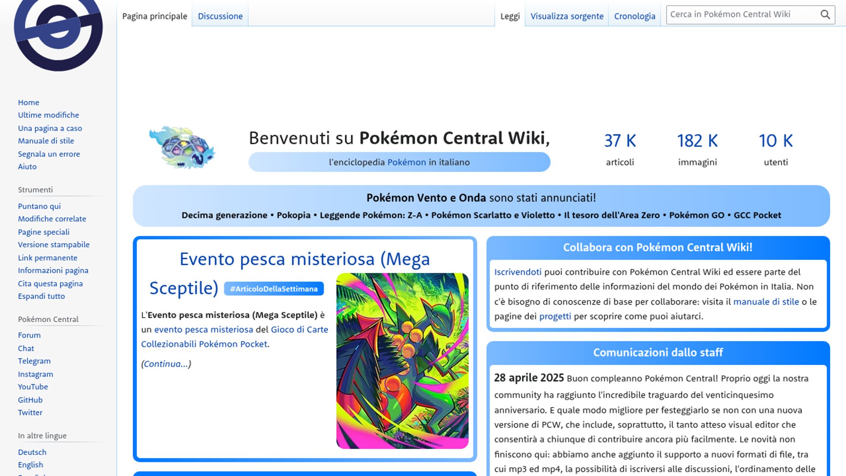Viewport: 846px width, 476px height.
Task: Click Versione stampabile link
Action: pos(54,245)
